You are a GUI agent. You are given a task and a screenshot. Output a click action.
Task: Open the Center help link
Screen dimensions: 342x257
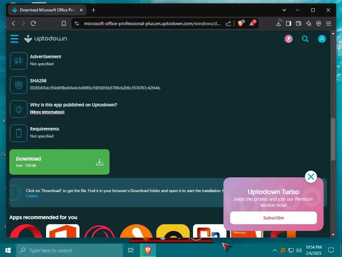[32, 196]
